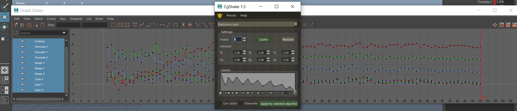Open the Search field dropdown arrow

(x=64, y=33)
